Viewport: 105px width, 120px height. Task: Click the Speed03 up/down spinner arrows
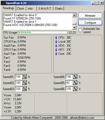point(25,89)
